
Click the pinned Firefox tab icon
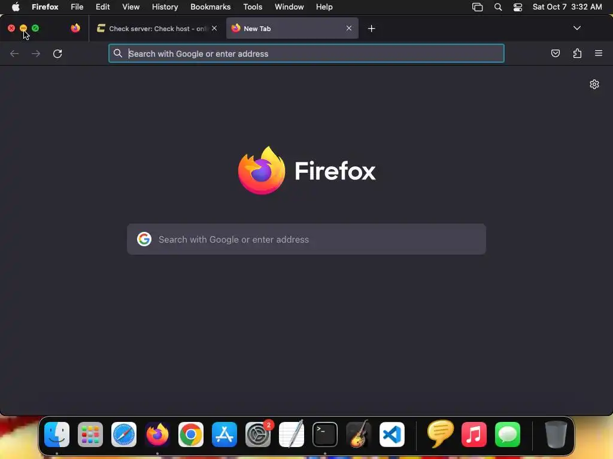coord(75,28)
